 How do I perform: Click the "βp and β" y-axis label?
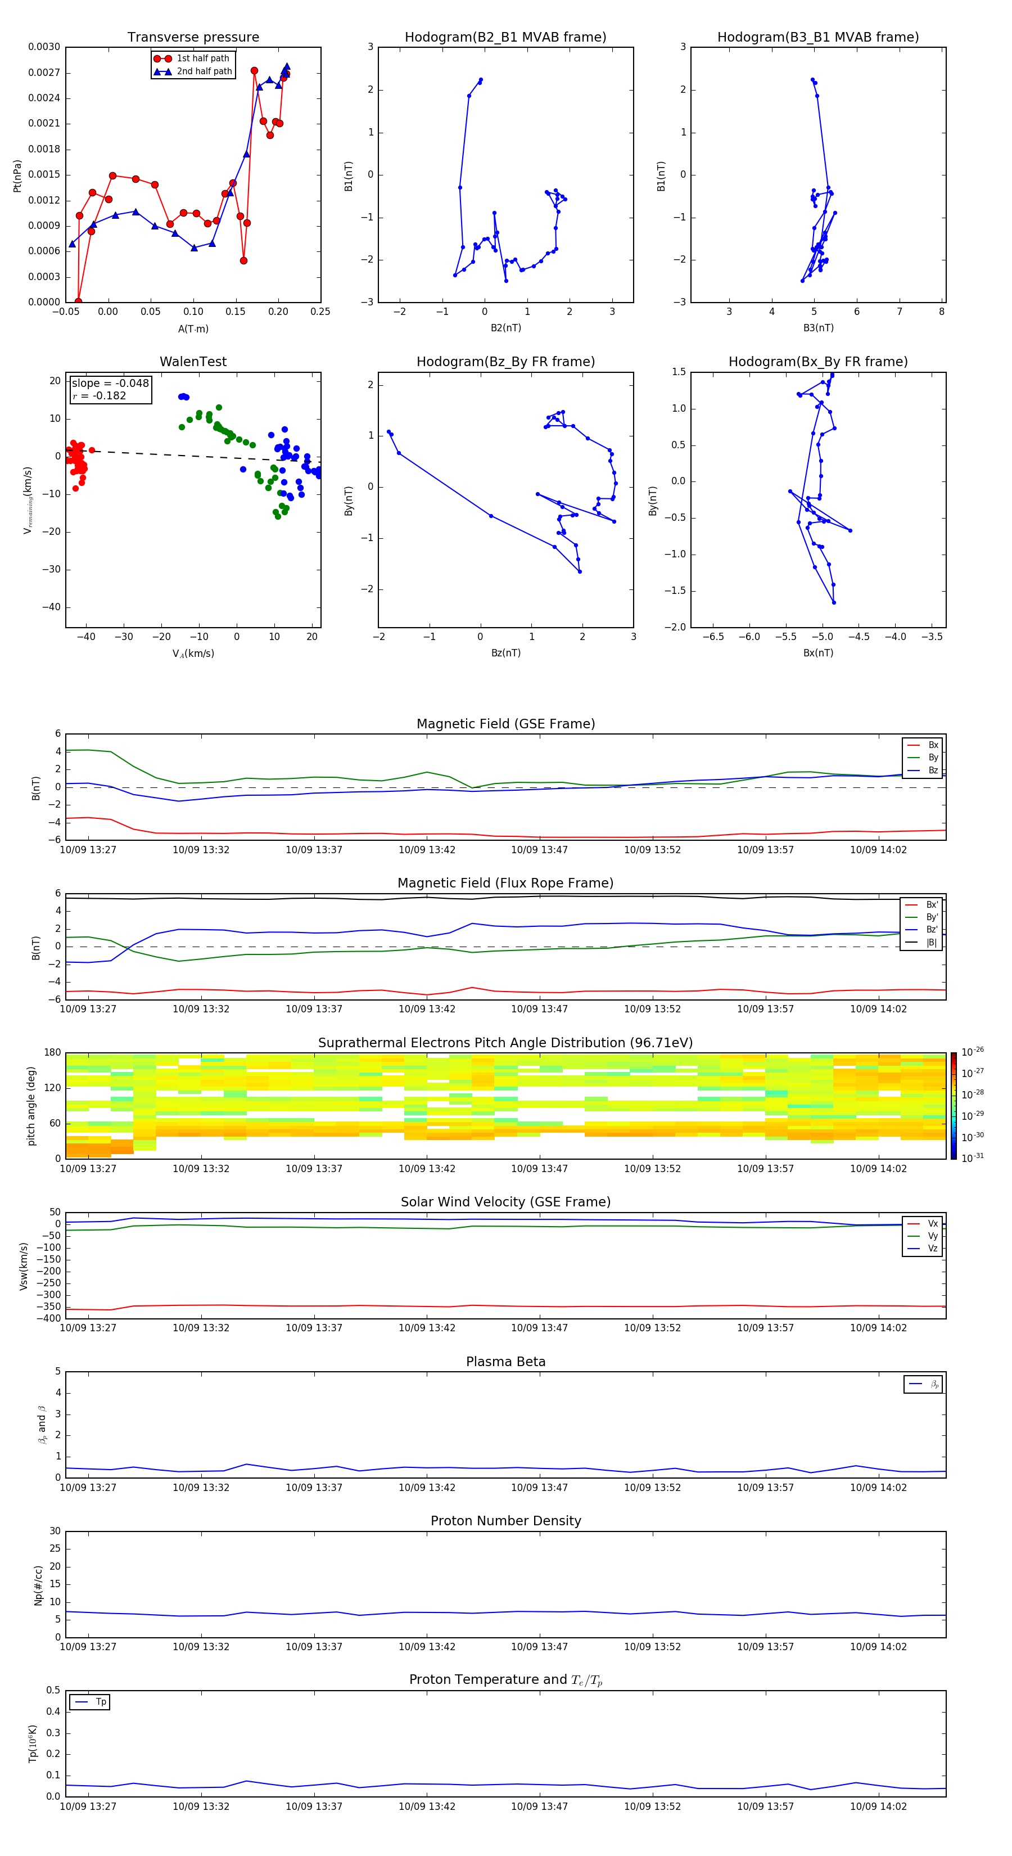pyautogui.click(x=42, y=1425)
